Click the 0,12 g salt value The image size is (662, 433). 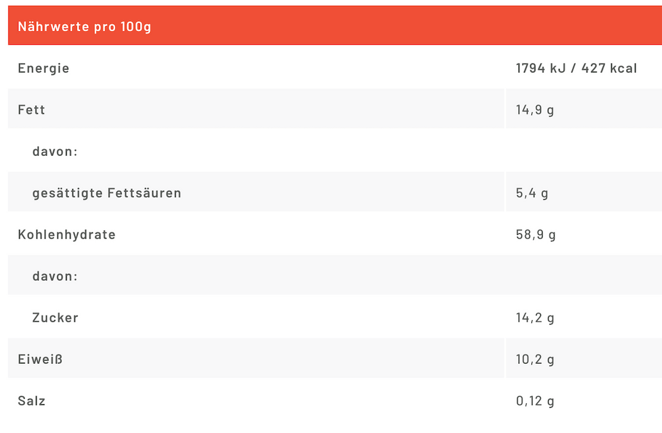[535, 401]
